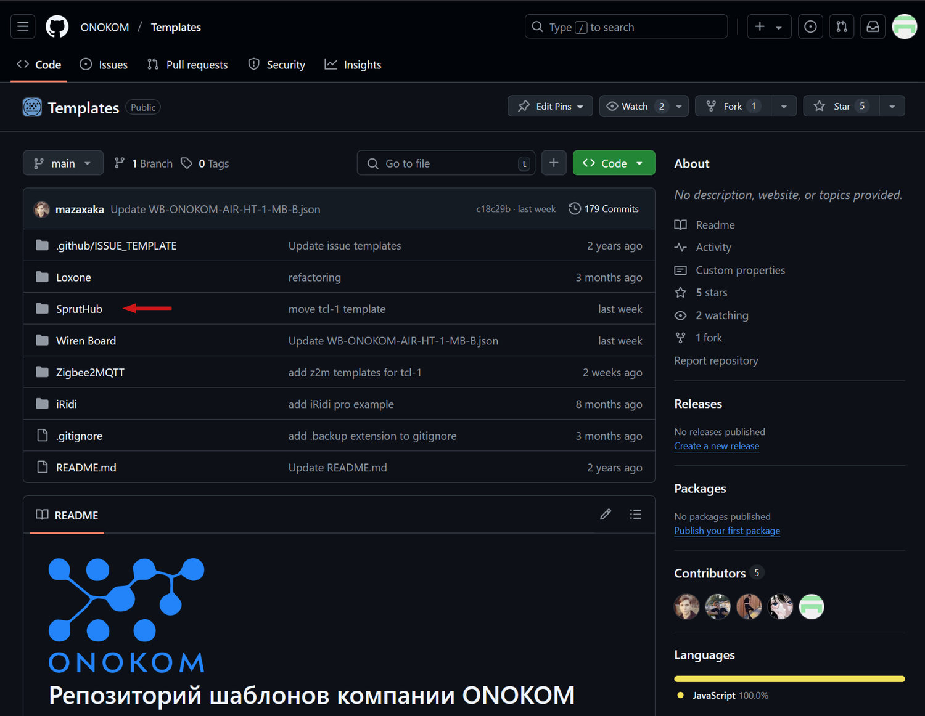Open the SprutHub folder

pyautogui.click(x=79, y=309)
